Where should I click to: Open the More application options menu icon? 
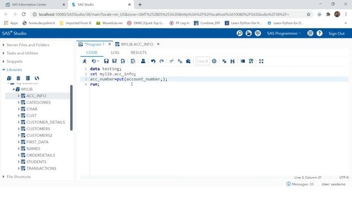(310, 33)
